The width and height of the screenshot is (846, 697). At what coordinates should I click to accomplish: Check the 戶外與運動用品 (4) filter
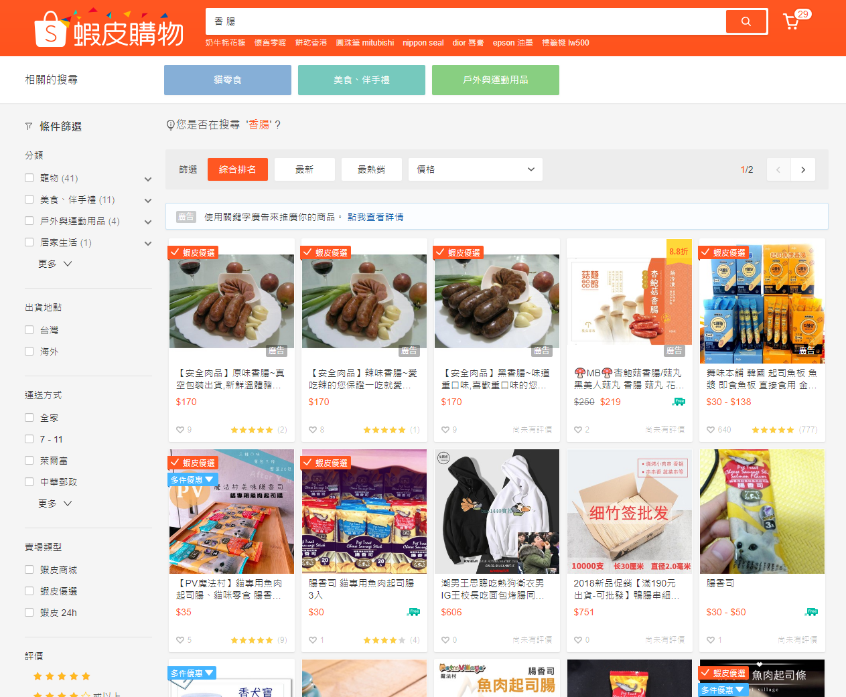[29, 221]
